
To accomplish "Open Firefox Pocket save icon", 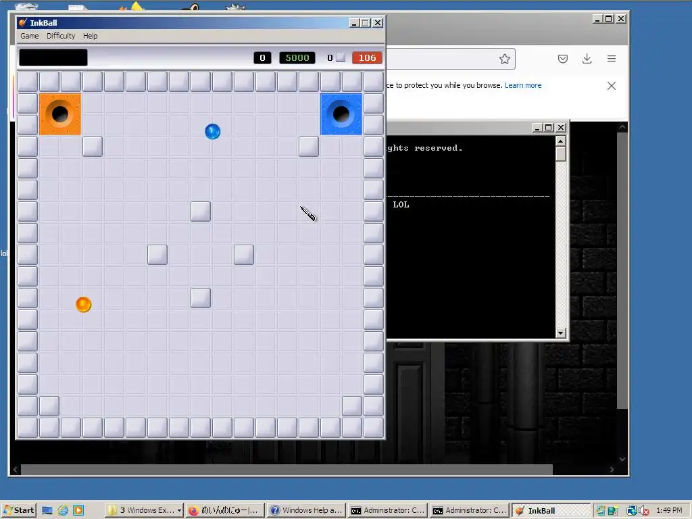I will tap(563, 59).
